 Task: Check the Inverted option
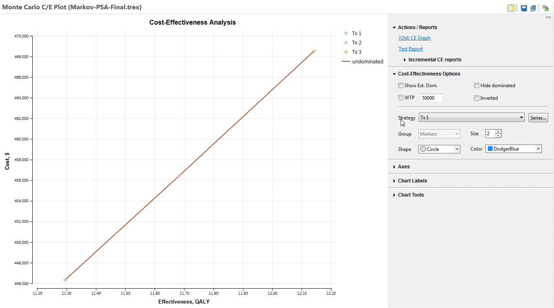(x=476, y=98)
